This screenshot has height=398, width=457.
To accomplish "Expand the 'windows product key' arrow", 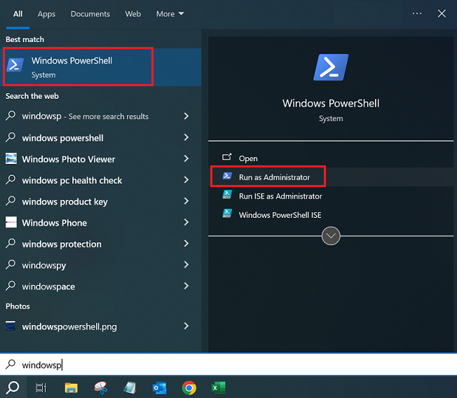I will [x=186, y=201].
